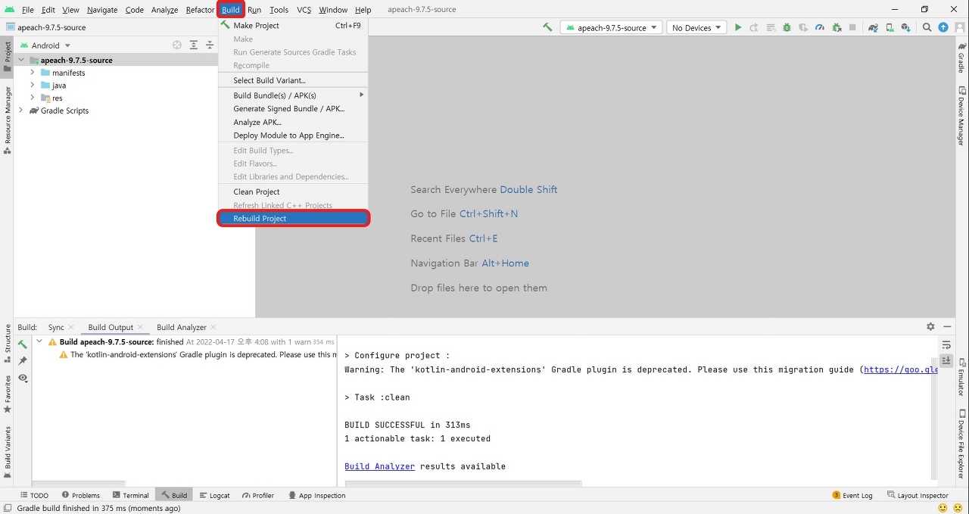
Task: Select the kotlin-android-extensions deprecated warning row
Action: pyautogui.click(x=198, y=354)
